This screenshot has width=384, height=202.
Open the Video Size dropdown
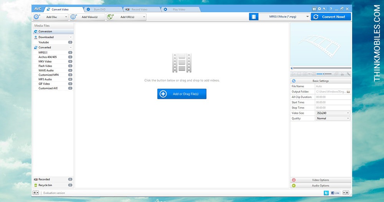(333, 113)
